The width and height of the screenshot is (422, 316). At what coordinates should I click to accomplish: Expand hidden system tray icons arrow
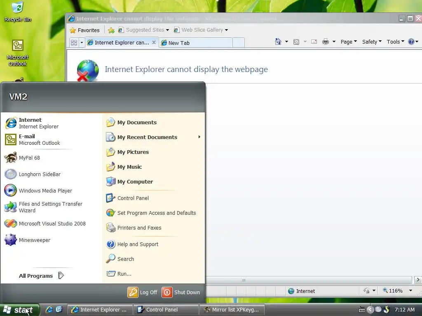pyautogui.click(x=370, y=310)
